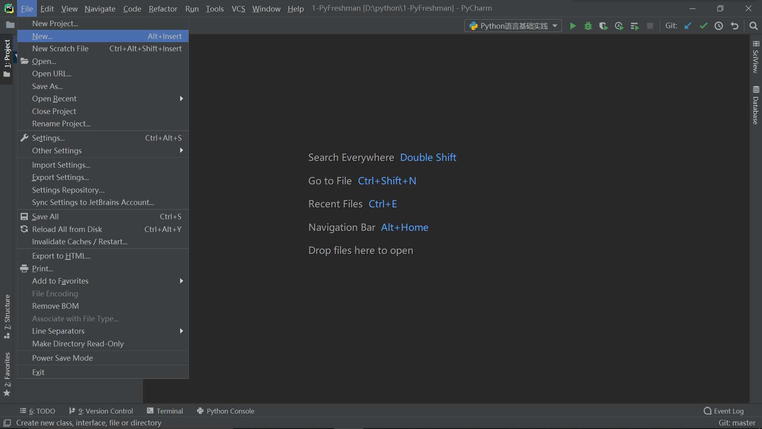Open the Edit menu
Screen dimensions: 762x429
[x=47, y=8]
